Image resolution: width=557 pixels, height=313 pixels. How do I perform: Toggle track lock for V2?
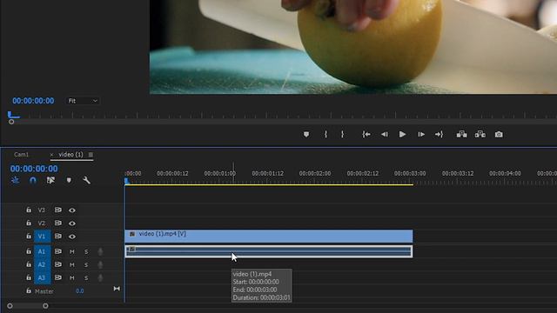tap(29, 223)
